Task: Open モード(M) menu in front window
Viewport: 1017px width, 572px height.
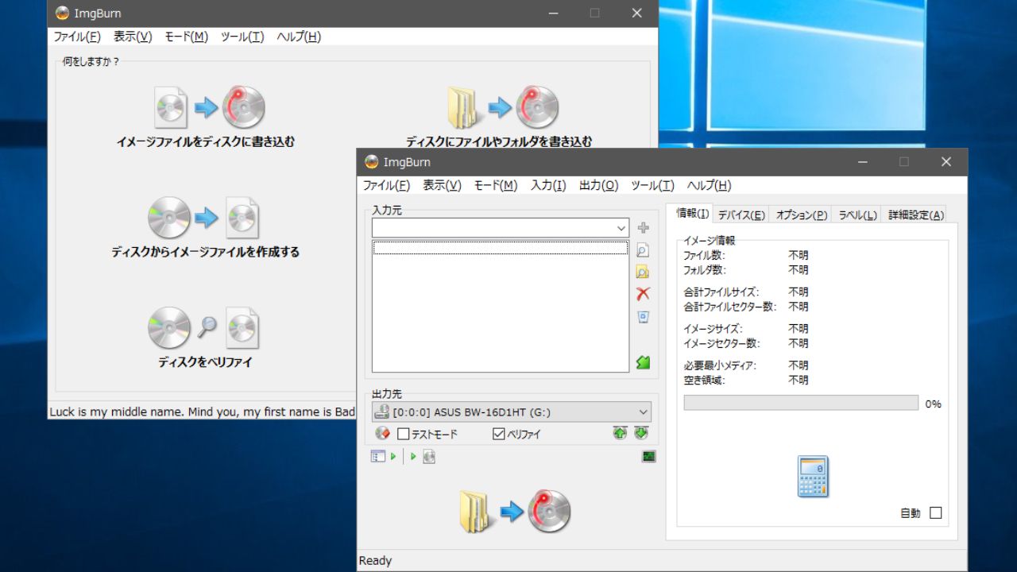Action: 495,185
